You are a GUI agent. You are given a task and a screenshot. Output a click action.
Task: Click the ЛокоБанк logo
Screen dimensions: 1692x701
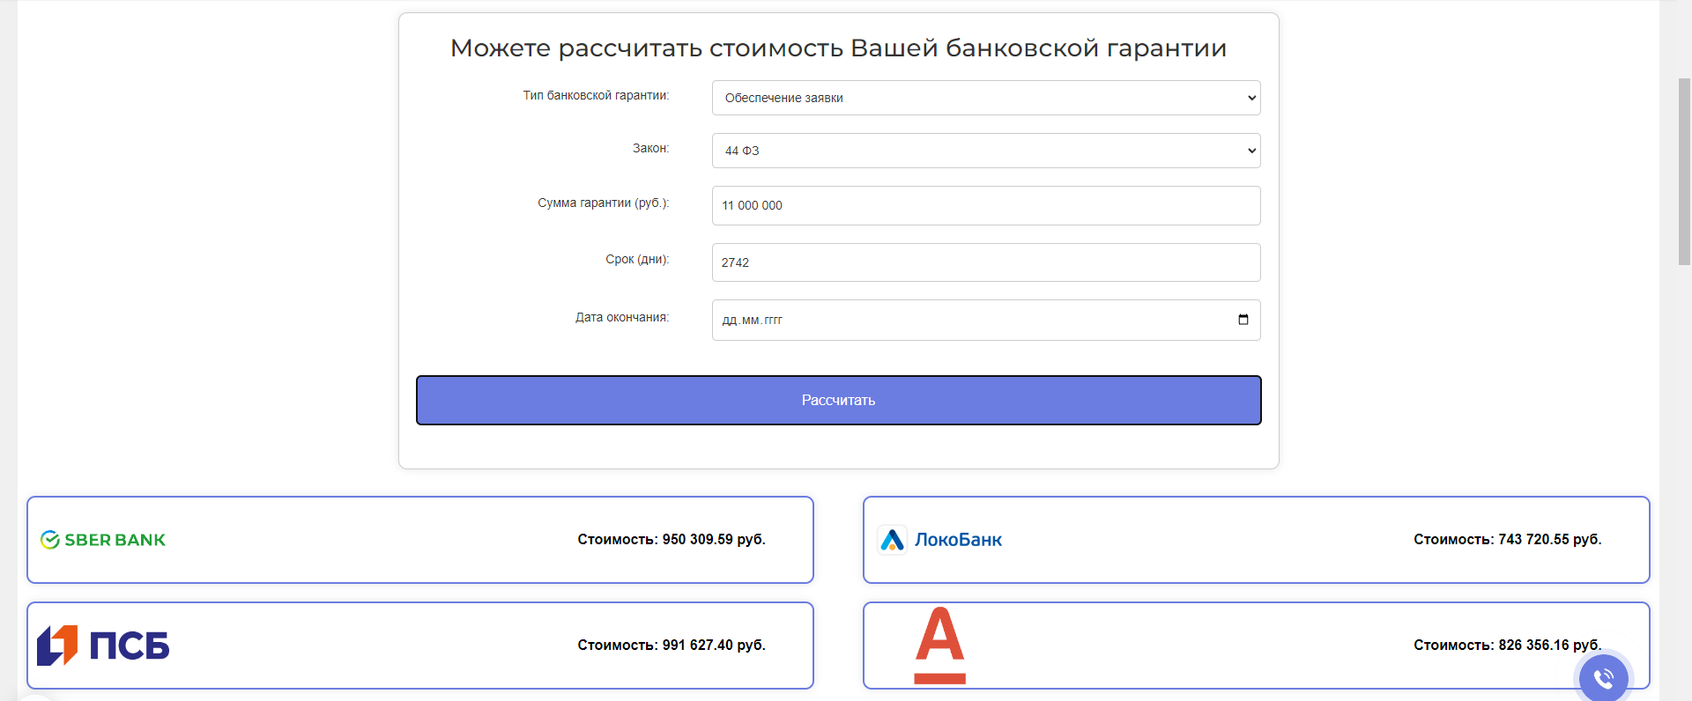pos(940,540)
